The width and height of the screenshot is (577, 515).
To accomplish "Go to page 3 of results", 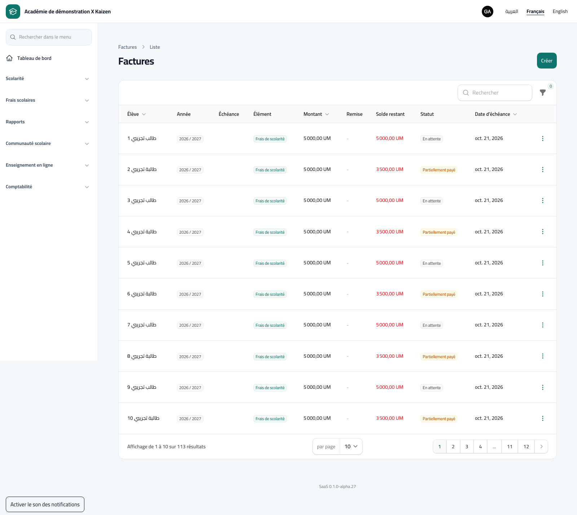I will pos(467,446).
